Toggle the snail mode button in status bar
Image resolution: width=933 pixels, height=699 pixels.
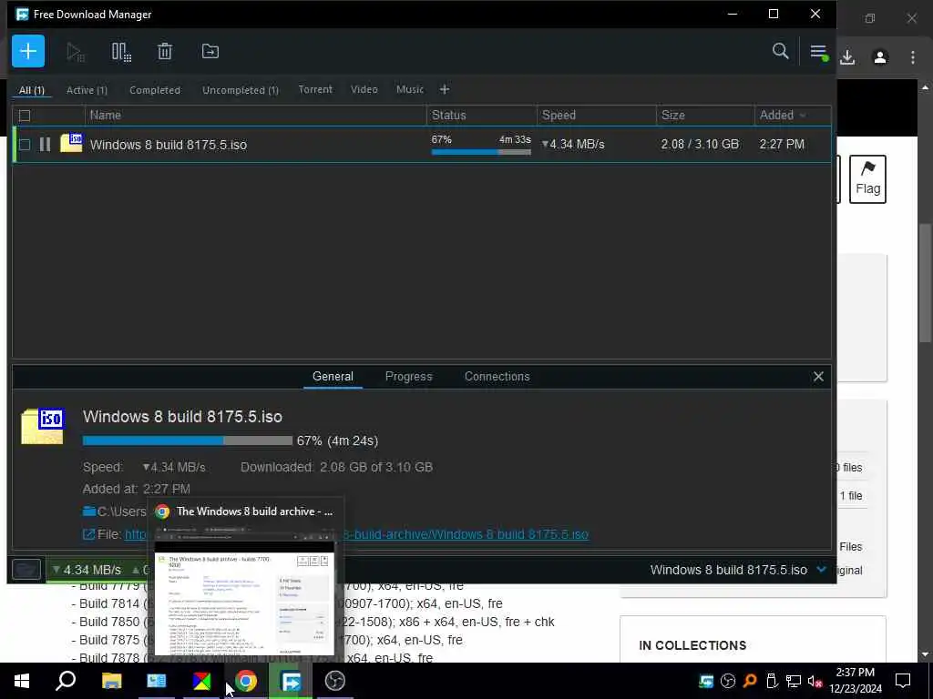(x=26, y=570)
